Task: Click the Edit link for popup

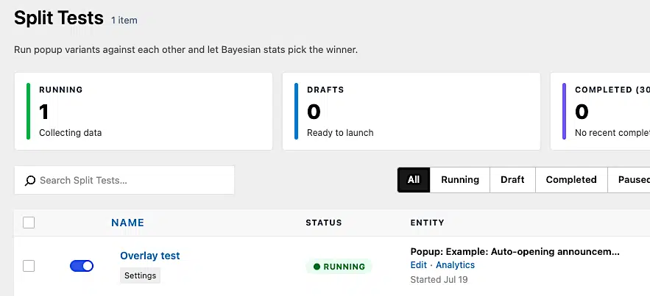Action: click(419, 264)
